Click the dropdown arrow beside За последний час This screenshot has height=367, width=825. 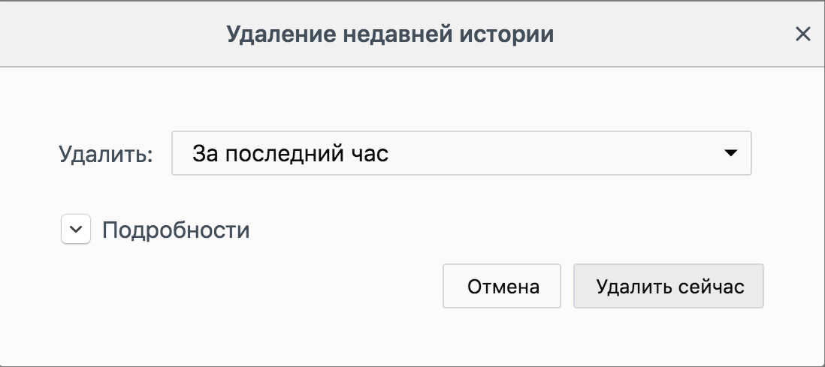(x=729, y=153)
